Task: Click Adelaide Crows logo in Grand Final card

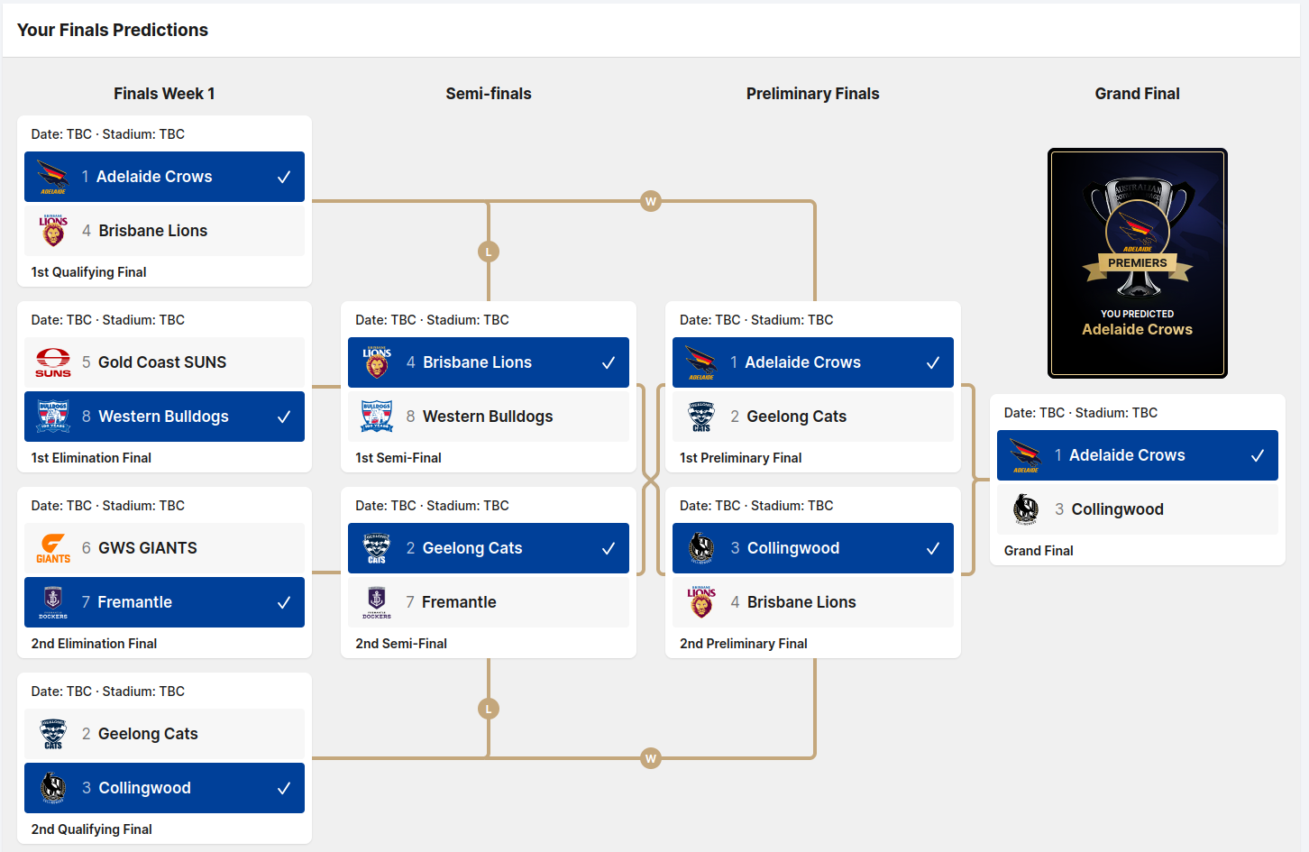Action: click(x=1026, y=455)
